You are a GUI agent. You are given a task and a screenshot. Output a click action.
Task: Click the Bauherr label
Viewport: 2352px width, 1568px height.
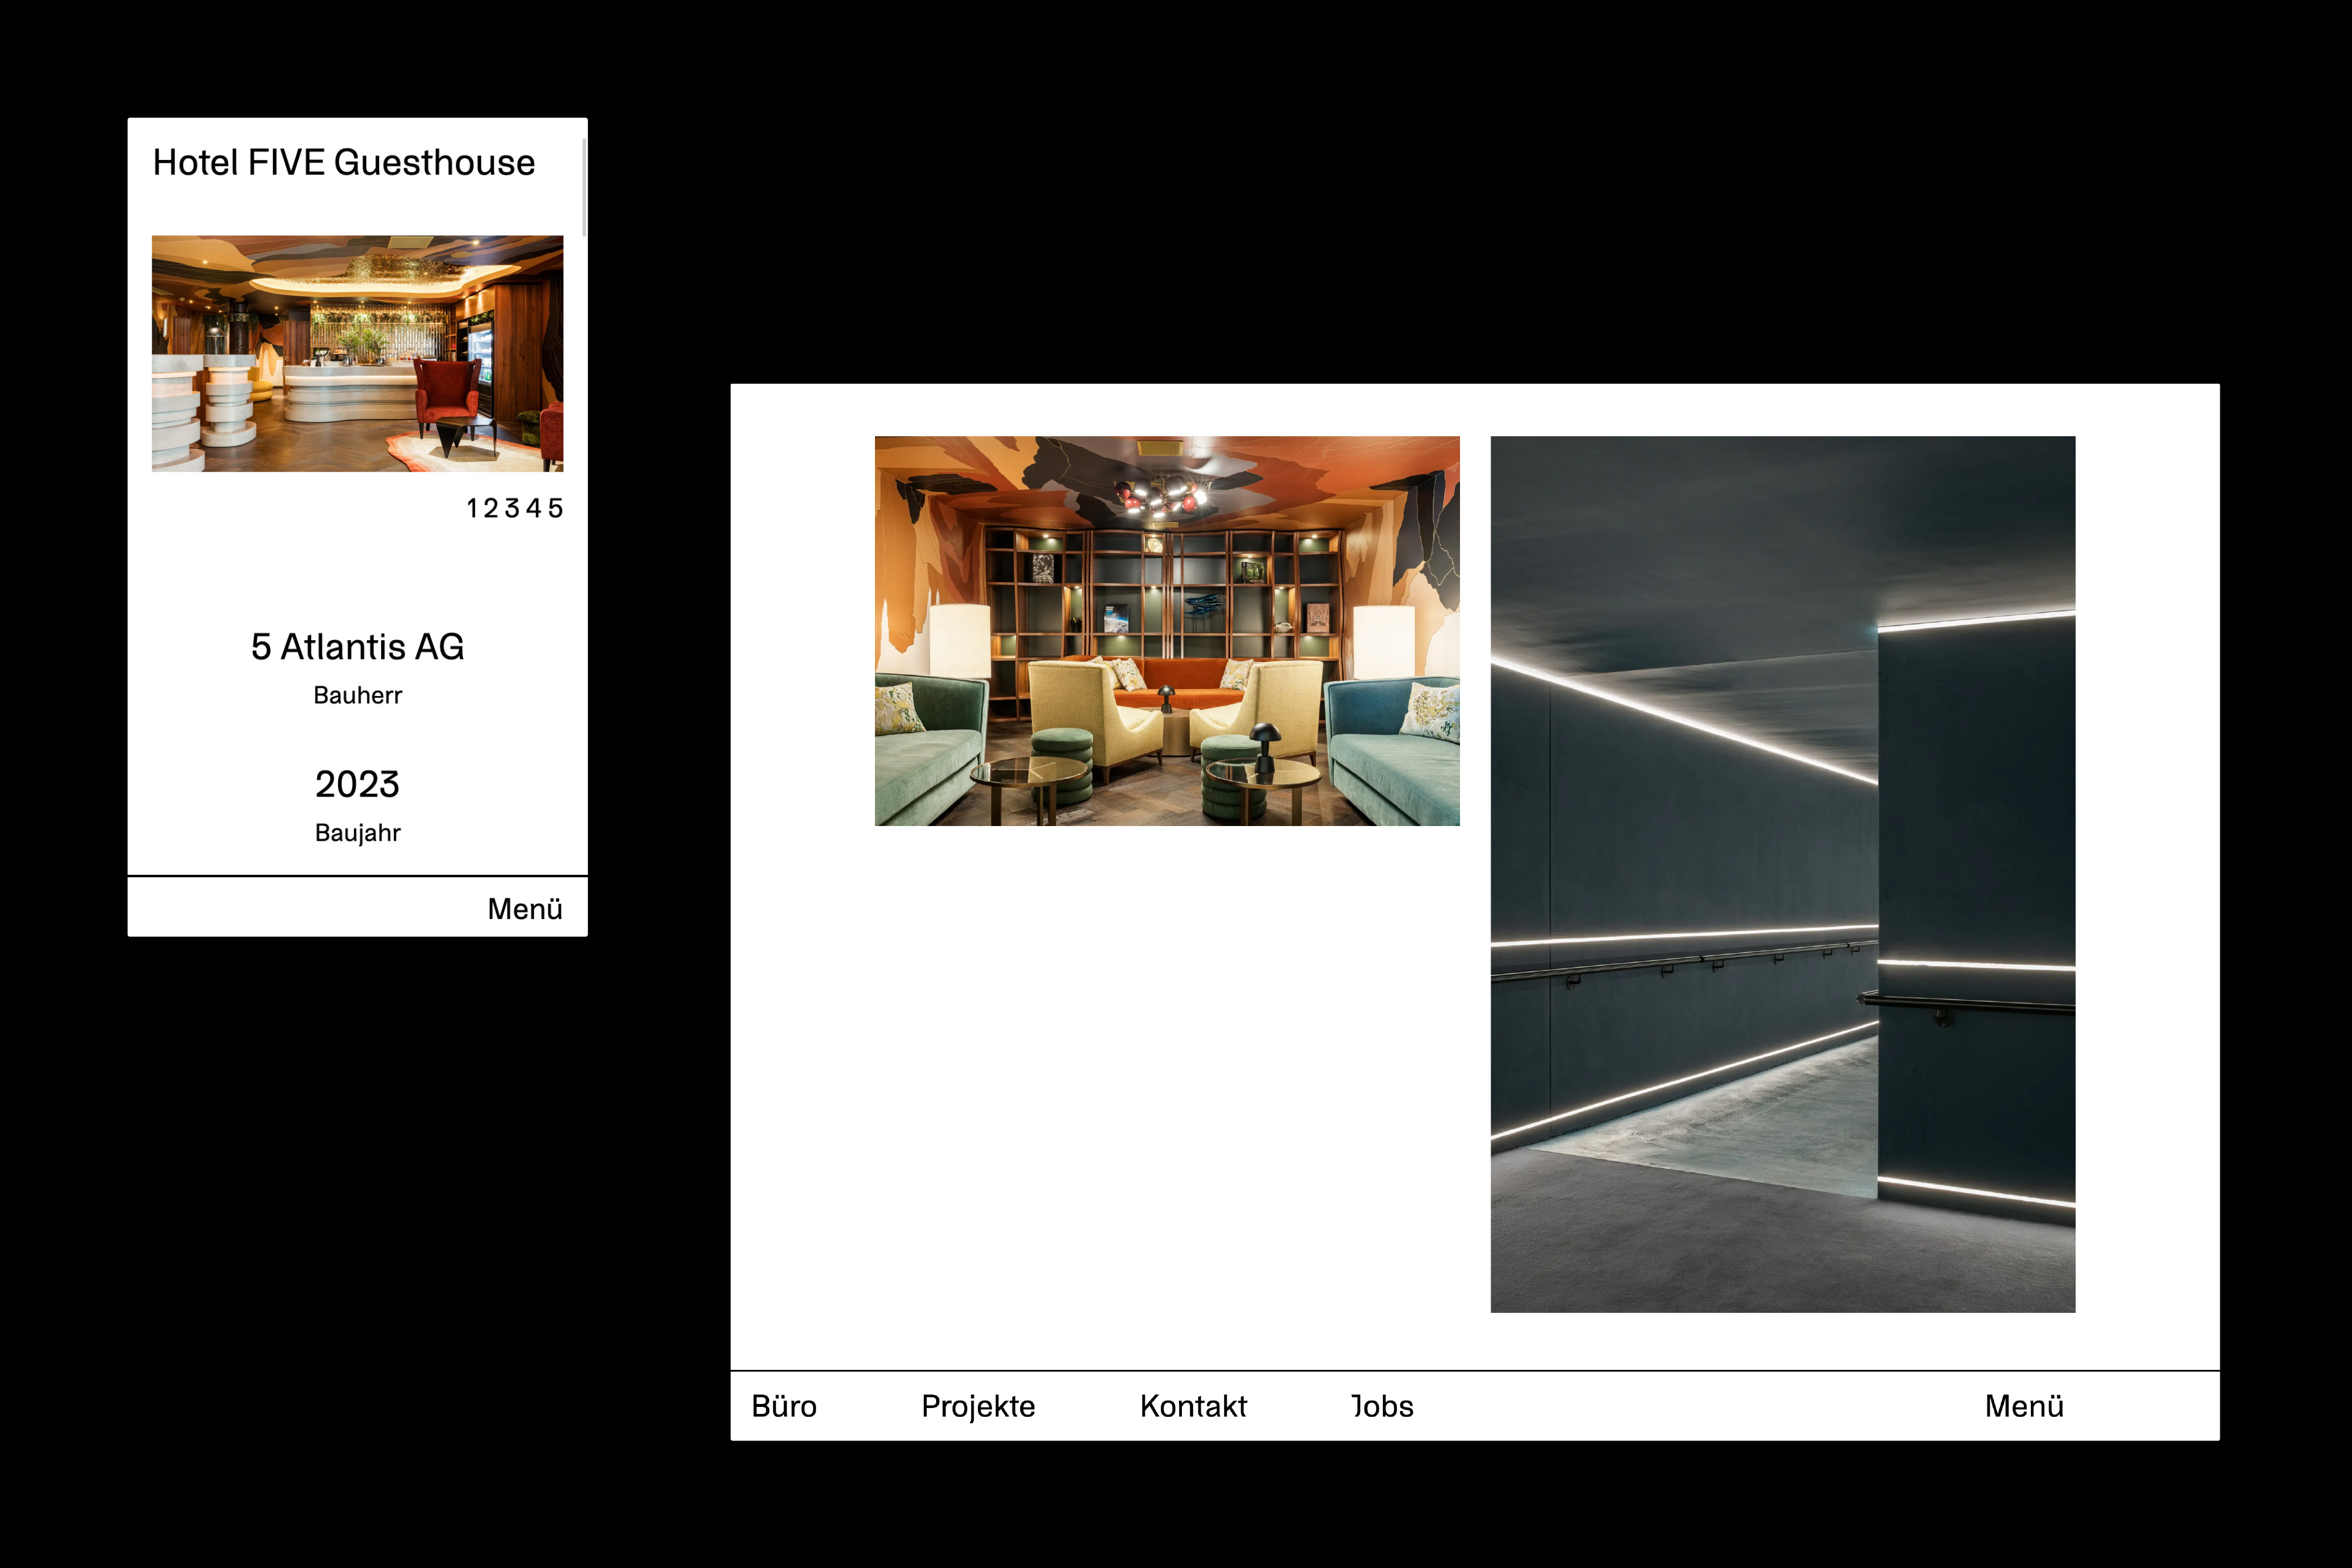tap(357, 695)
